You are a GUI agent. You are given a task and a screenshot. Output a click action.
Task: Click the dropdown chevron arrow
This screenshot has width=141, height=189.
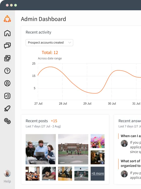coord(70,42)
